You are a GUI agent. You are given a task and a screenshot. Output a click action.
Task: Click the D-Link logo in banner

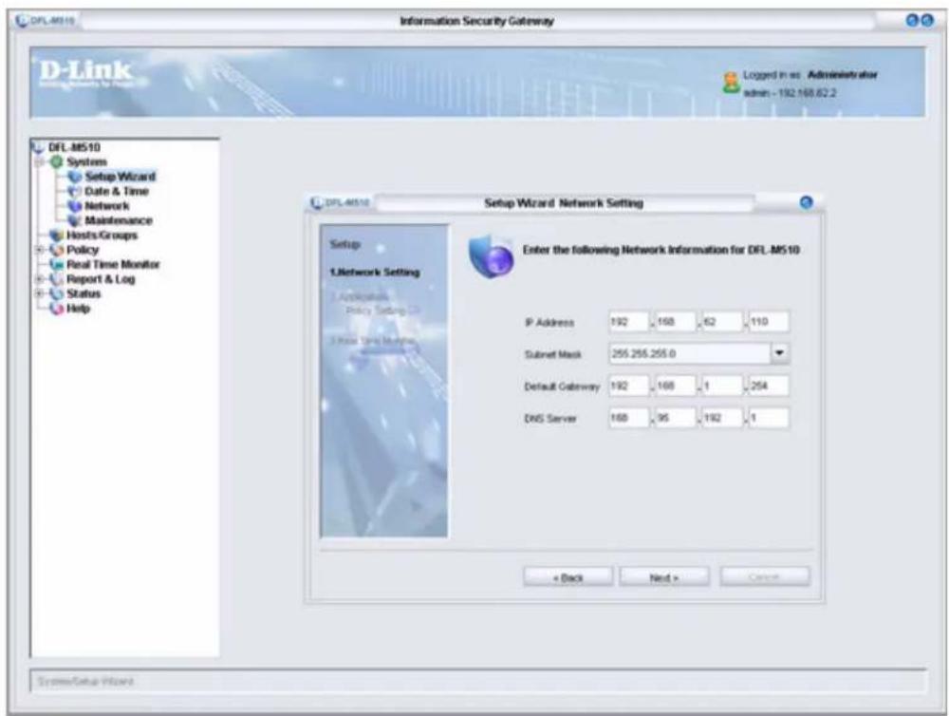(x=85, y=72)
